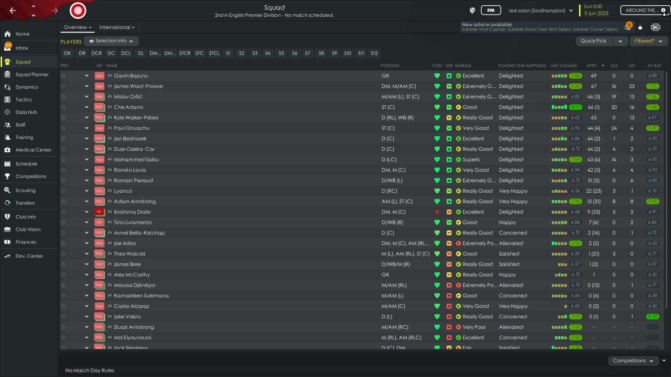The width and height of the screenshot is (671, 377).
Task: Open the manager name dropdown
Action: click(540, 10)
